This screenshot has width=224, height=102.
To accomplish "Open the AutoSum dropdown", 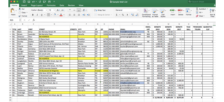I will point(207,9).
